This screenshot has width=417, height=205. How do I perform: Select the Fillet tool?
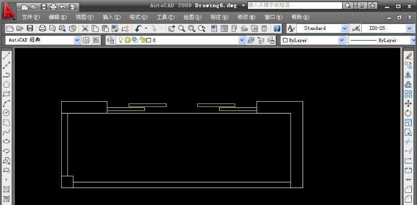pos(408,199)
